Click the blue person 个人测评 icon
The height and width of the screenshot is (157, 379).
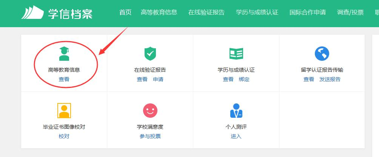coord(236,111)
